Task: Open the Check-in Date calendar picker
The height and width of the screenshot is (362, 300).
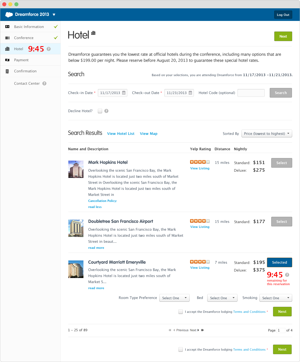Action: coord(124,93)
